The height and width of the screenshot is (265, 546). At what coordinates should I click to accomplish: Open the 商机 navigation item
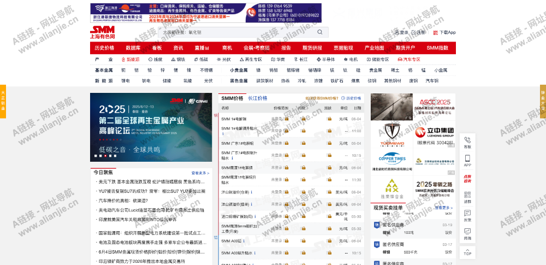(x=227, y=48)
